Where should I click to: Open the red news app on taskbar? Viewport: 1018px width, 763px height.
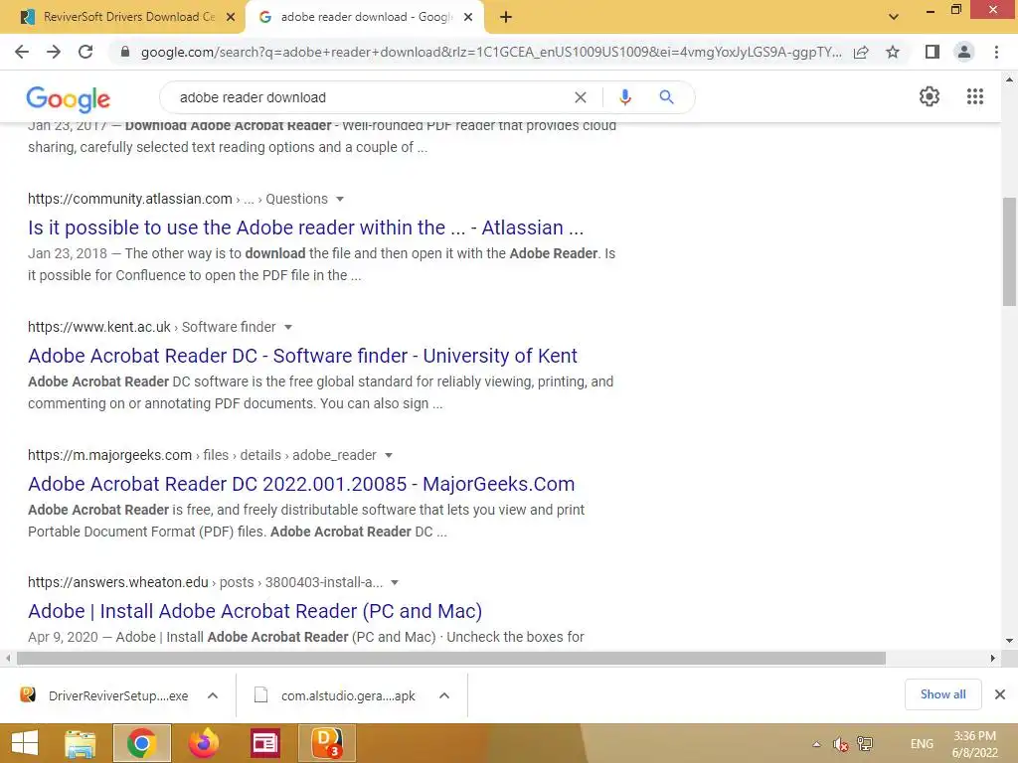click(x=264, y=743)
